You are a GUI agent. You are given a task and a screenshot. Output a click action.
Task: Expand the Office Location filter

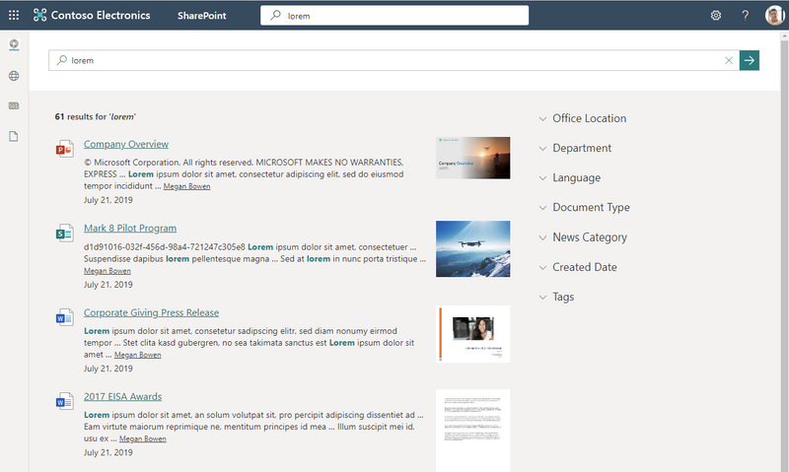pos(589,118)
